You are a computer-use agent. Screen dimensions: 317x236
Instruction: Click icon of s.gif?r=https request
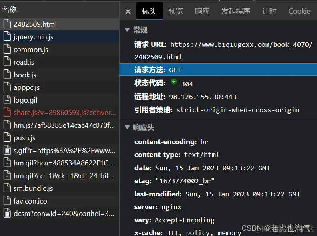click(x=7, y=150)
